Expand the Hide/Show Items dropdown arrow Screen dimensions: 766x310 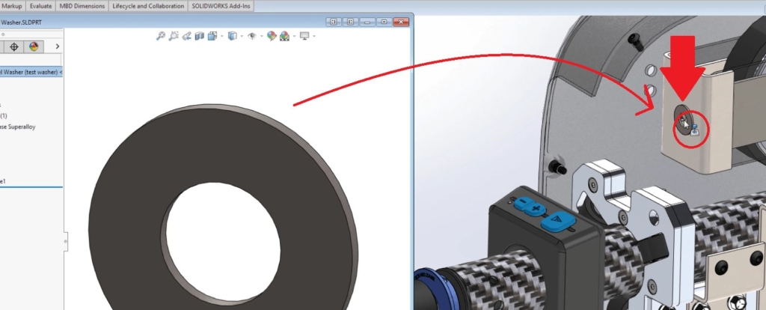point(261,36)
